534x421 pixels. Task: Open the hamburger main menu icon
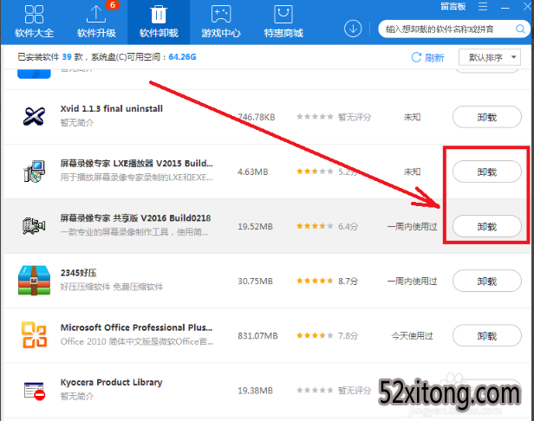pos(483,6)
